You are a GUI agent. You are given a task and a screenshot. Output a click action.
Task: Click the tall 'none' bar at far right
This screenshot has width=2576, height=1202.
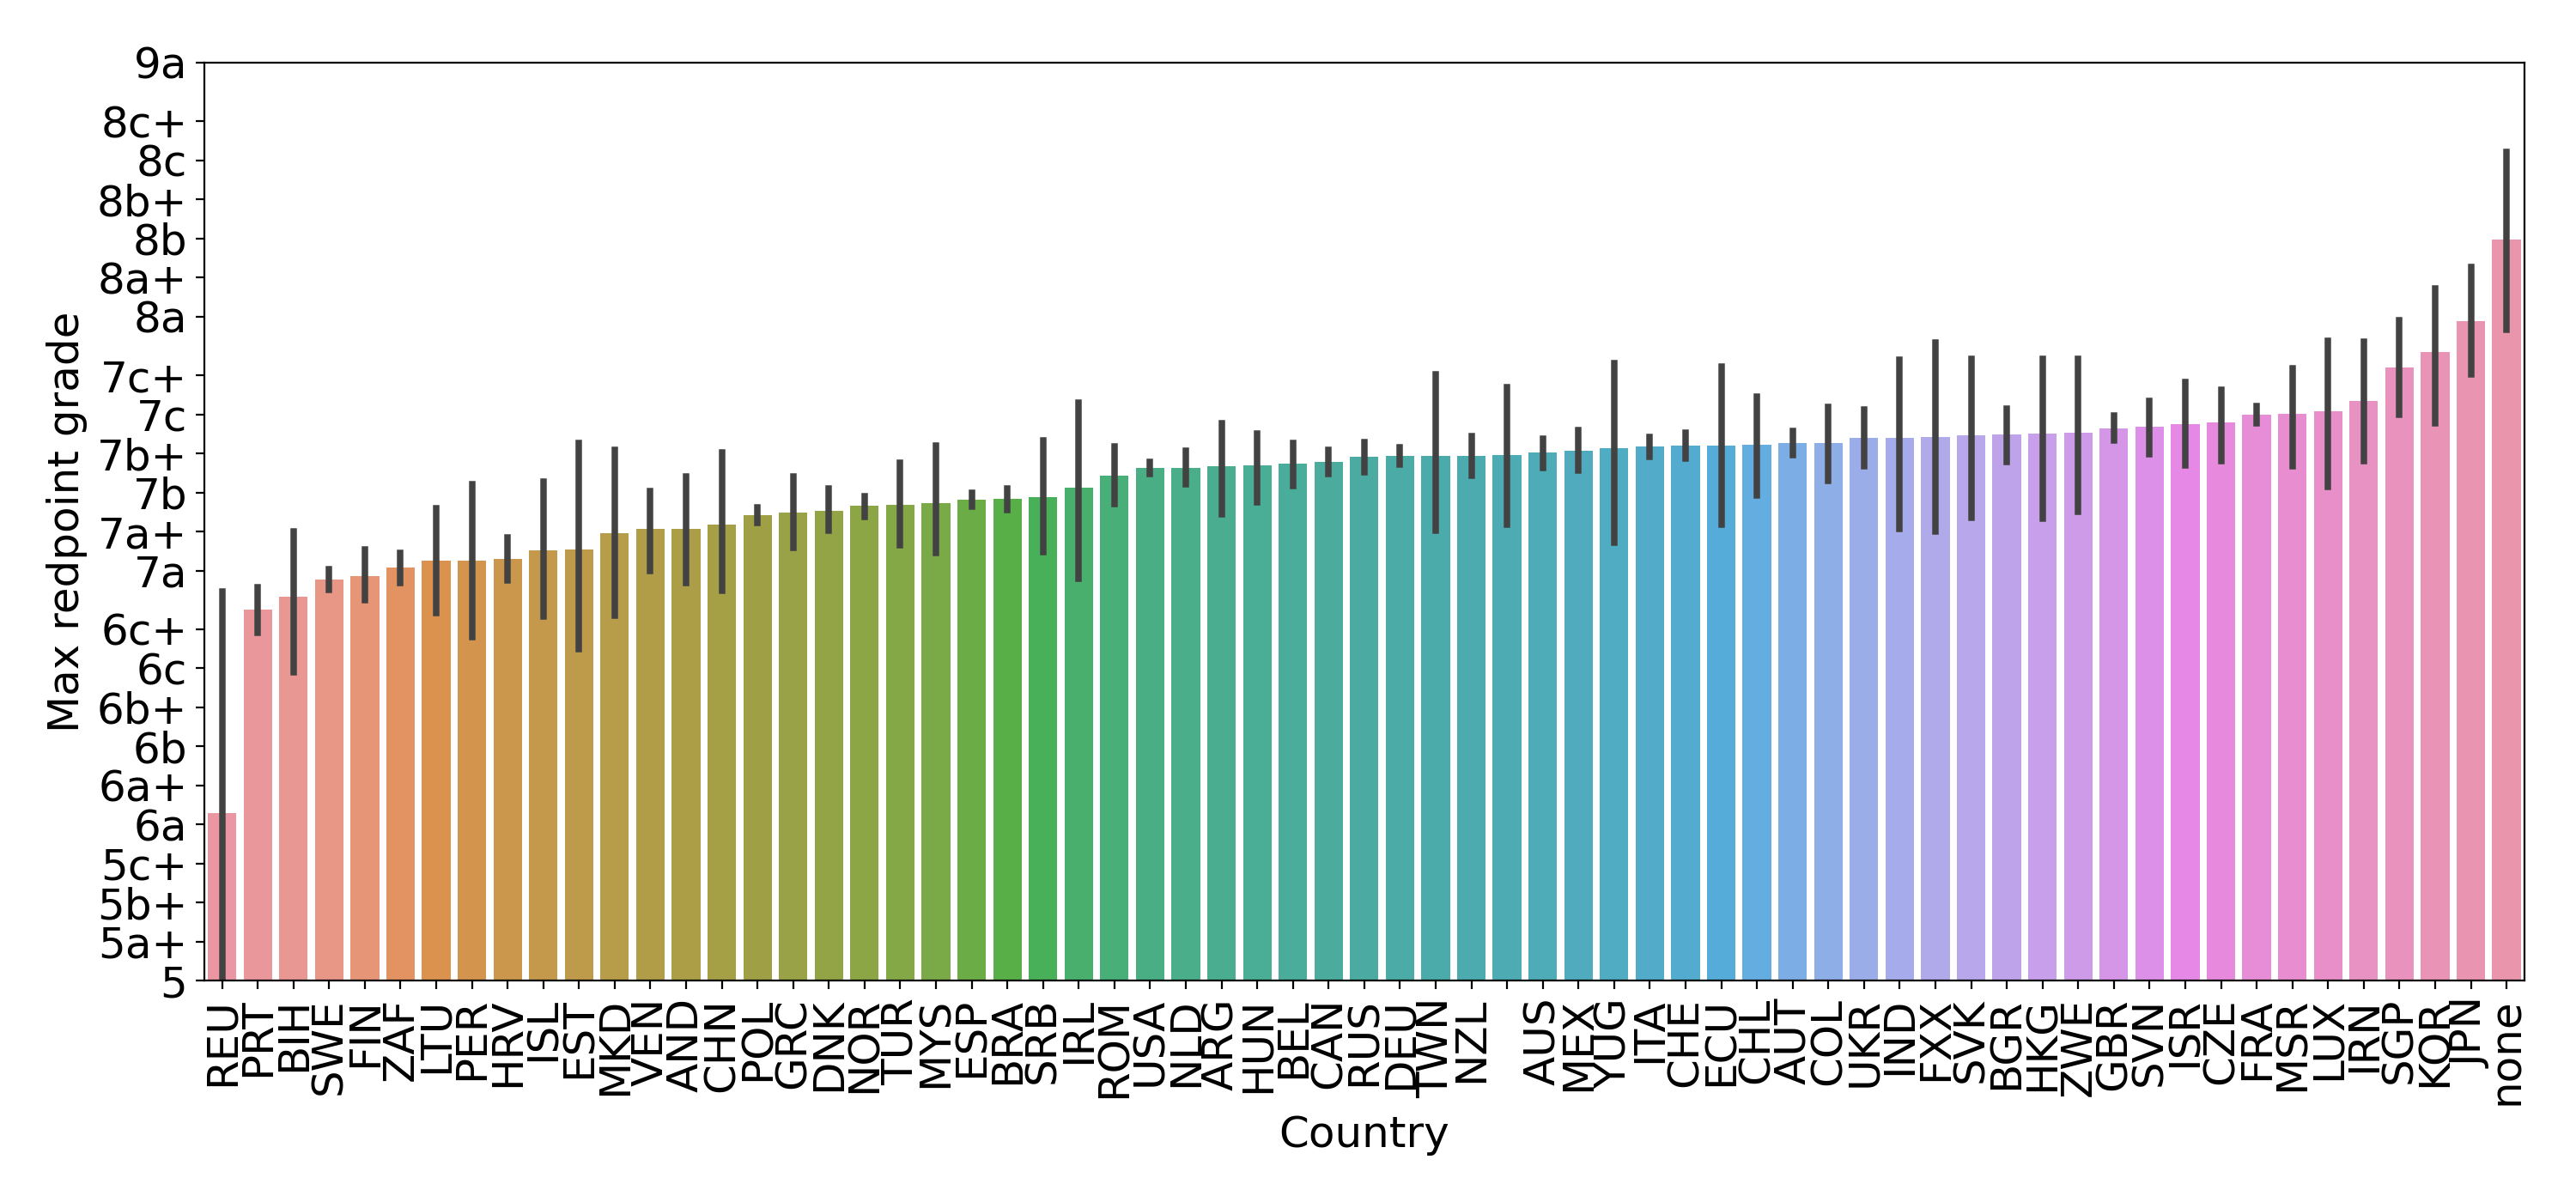coord(2506,610)
